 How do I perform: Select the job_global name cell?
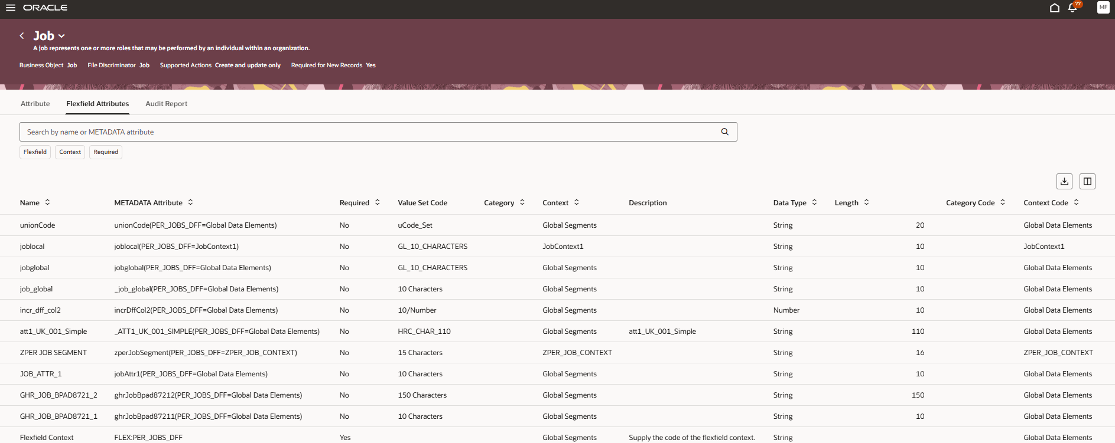[37, 289]
